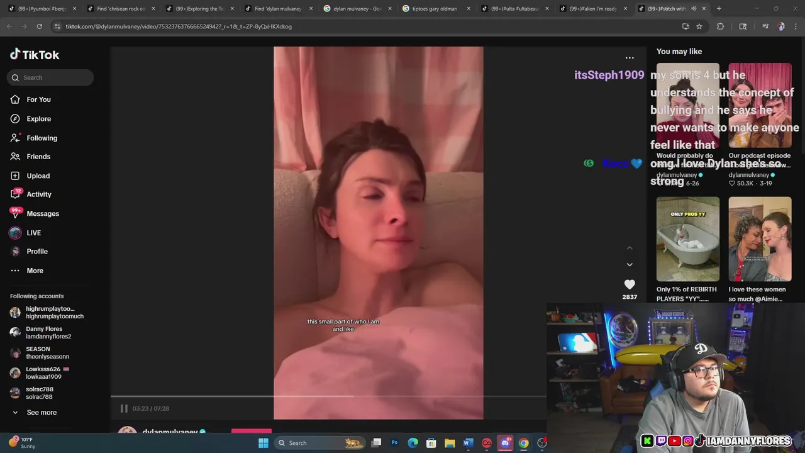Screen dimensions: 805x453
Task: Open Discord from the taskbar
Action: (505, 443)
